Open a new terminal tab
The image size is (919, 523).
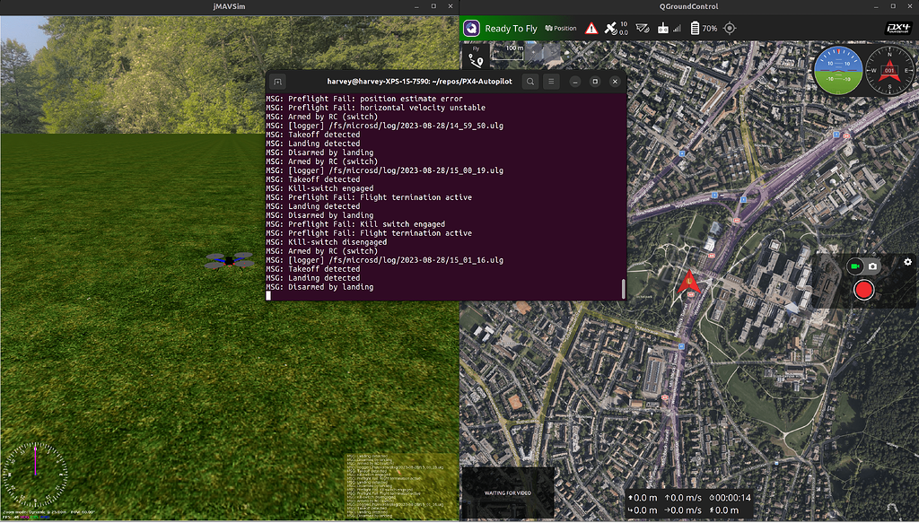(x=278, y=81)
